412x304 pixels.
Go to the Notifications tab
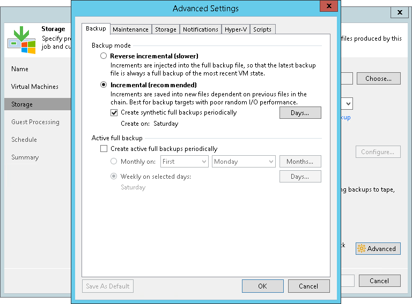tap(201, 29)
